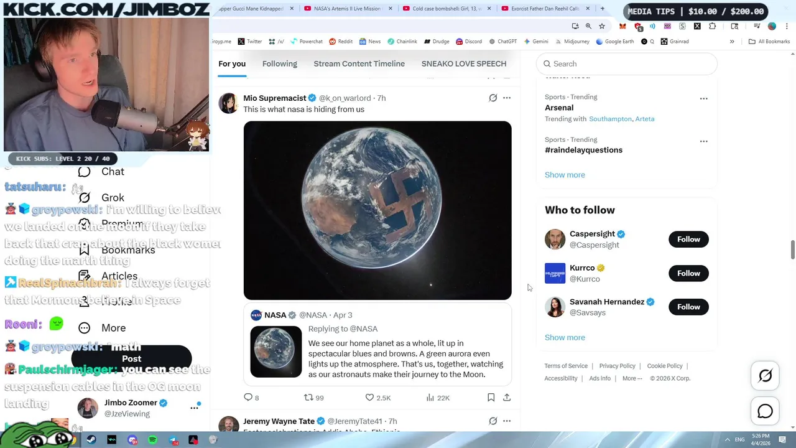Show hidden system tray icons
Image resolution: width=796 pixels, height=448 pixels.
728,440
